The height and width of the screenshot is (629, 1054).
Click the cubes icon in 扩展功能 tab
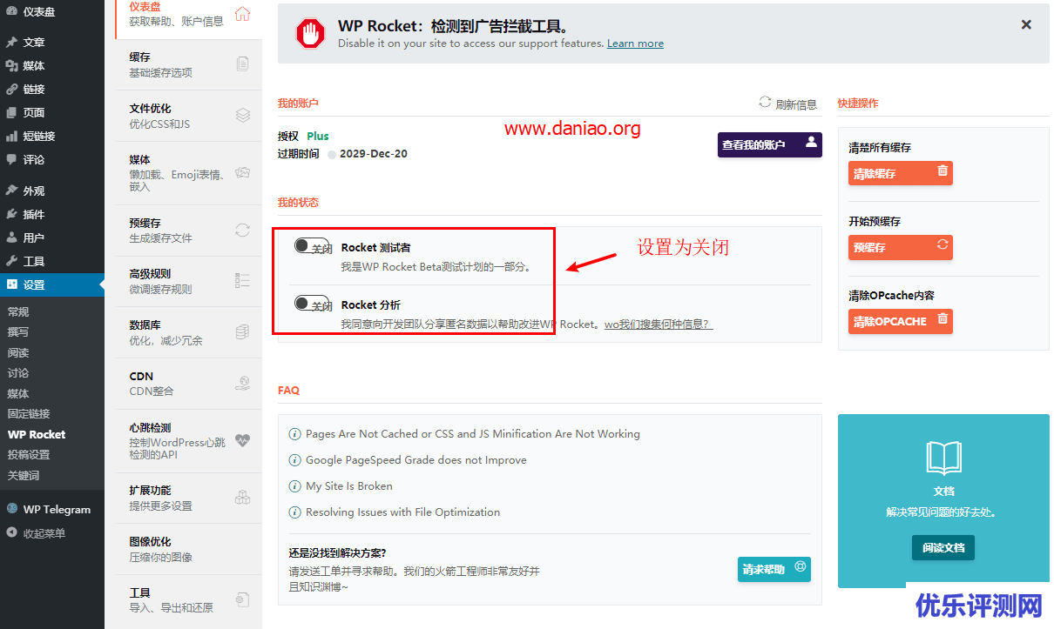point(243,498)
